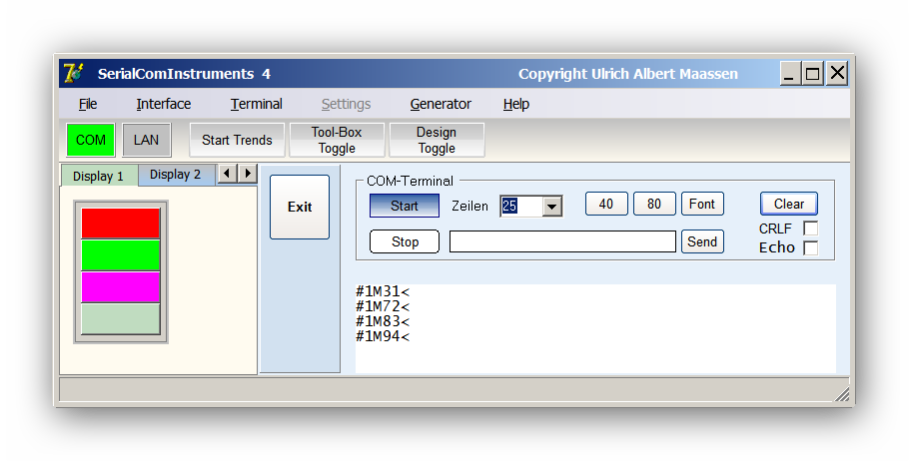
Task: Click the red indicator block
Action: 121,223
